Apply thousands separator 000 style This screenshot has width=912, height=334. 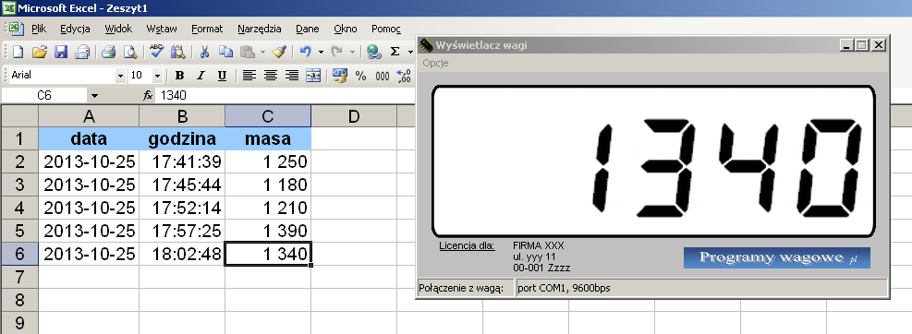(x=383, y=76)
